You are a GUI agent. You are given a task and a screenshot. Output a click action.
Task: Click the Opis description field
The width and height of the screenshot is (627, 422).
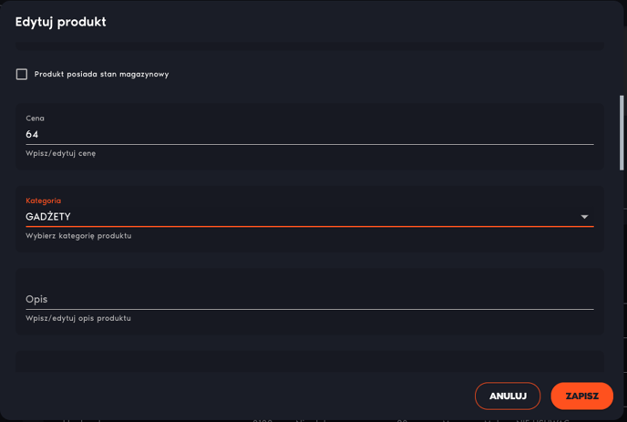[310, 299]
